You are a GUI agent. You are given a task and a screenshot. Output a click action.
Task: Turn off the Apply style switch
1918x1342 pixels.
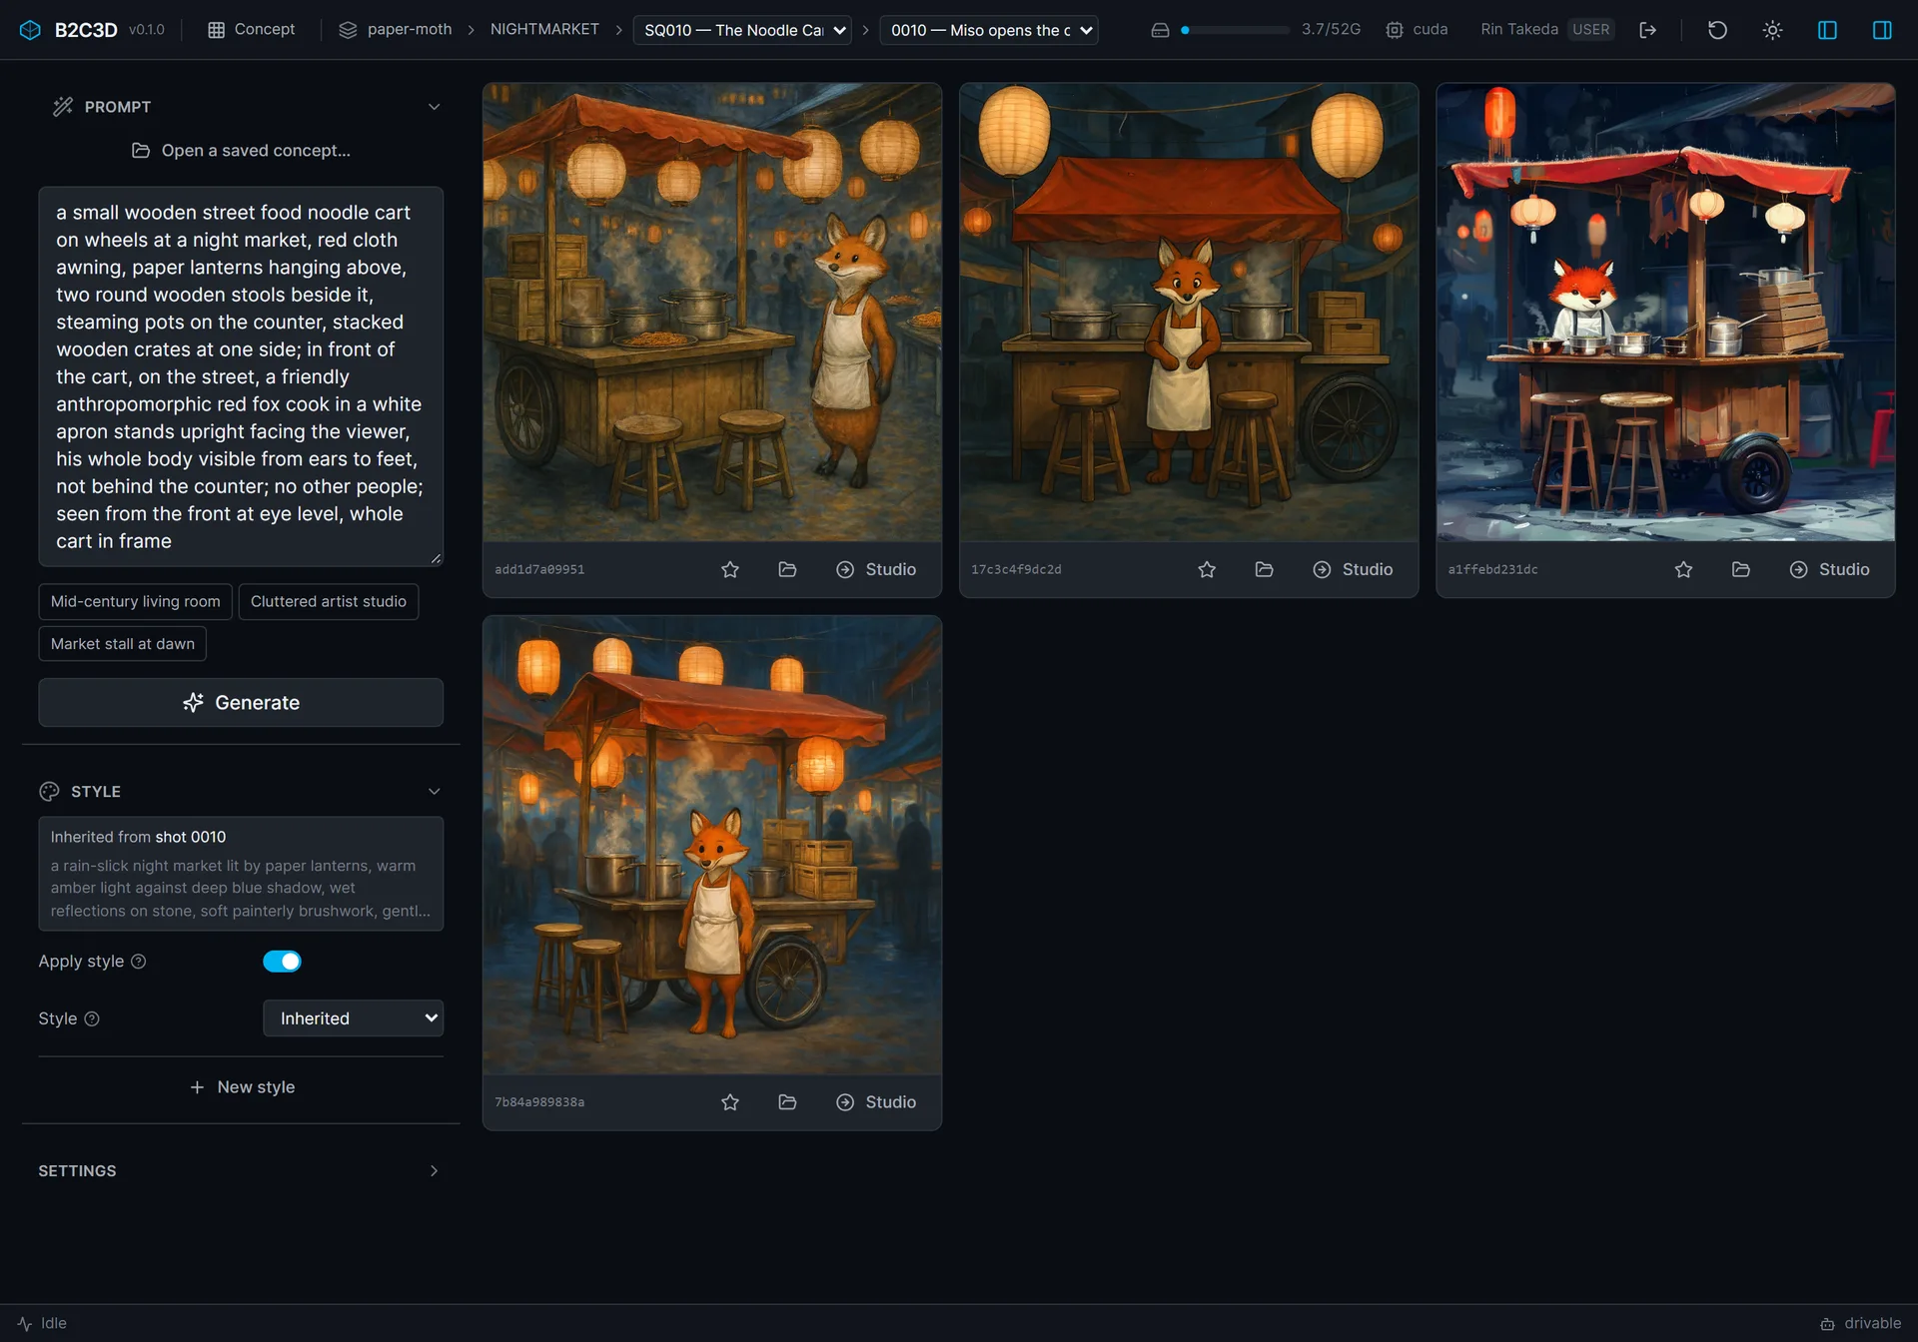(282, 961)
